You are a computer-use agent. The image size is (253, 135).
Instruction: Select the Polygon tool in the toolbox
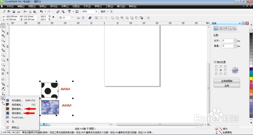pos(3,65)
